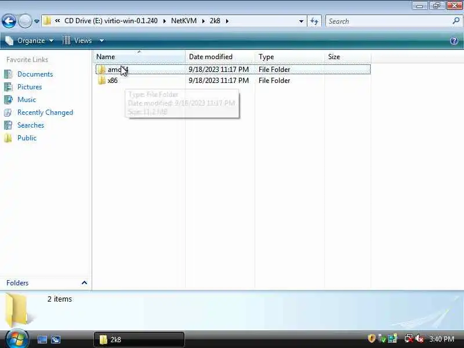Click the amd64 row date 9/18/2023 11:17 PM
The width and height of the screenshot is (464, 348).
click(219, 70)
